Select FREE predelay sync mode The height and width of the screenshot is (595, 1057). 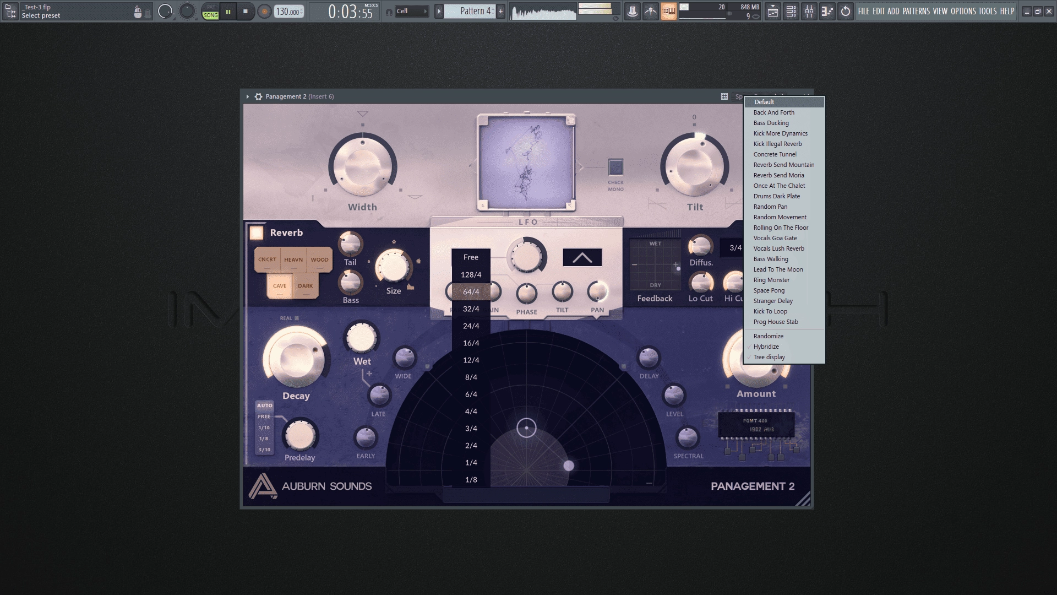tap(264, 416)
